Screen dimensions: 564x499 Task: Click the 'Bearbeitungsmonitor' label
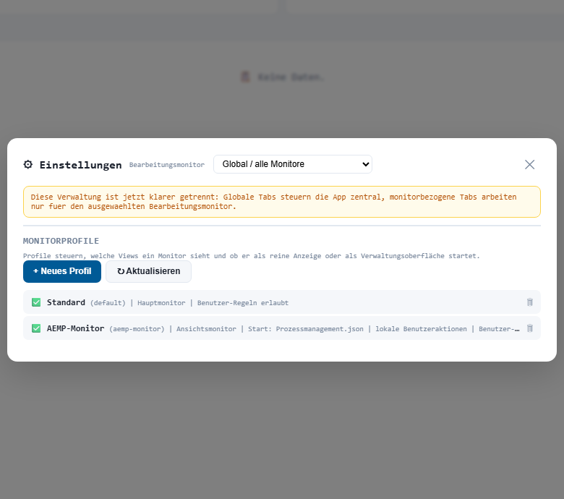click(166, 165)
